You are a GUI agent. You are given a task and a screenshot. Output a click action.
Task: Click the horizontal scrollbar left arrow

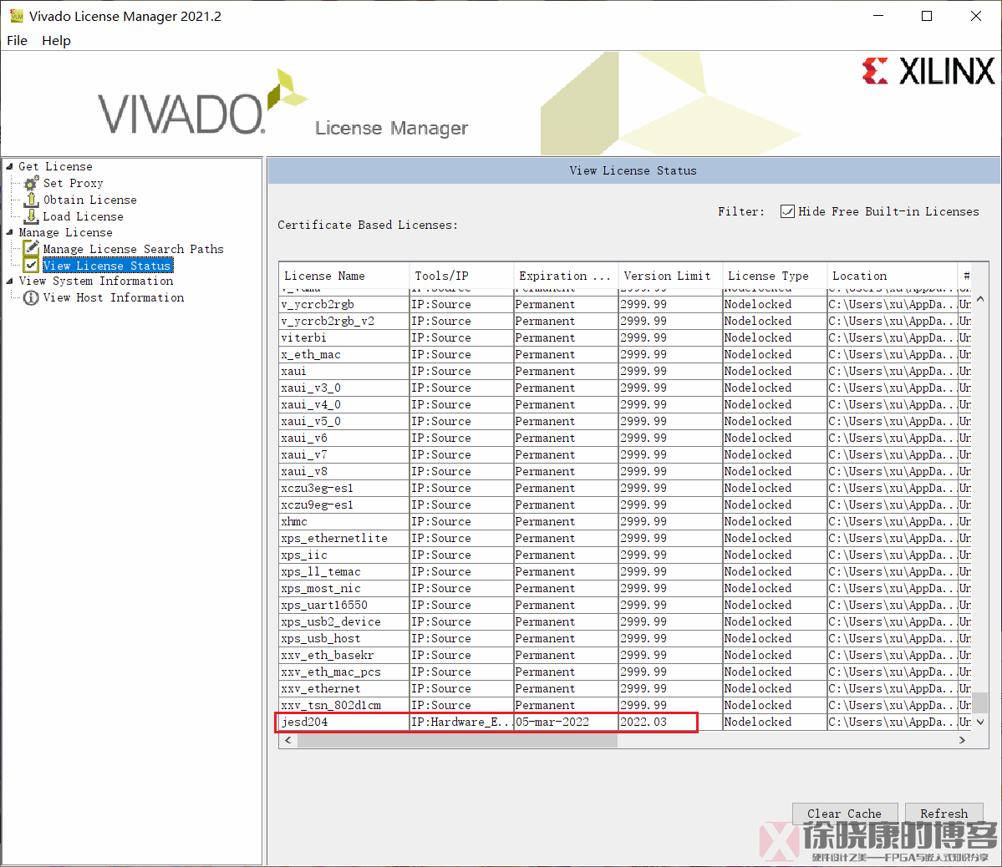tap(288, 740)
